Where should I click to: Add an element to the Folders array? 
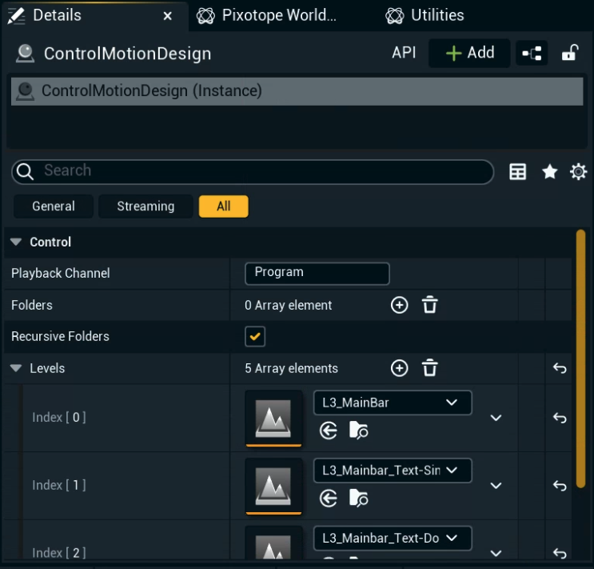[399, 305]
